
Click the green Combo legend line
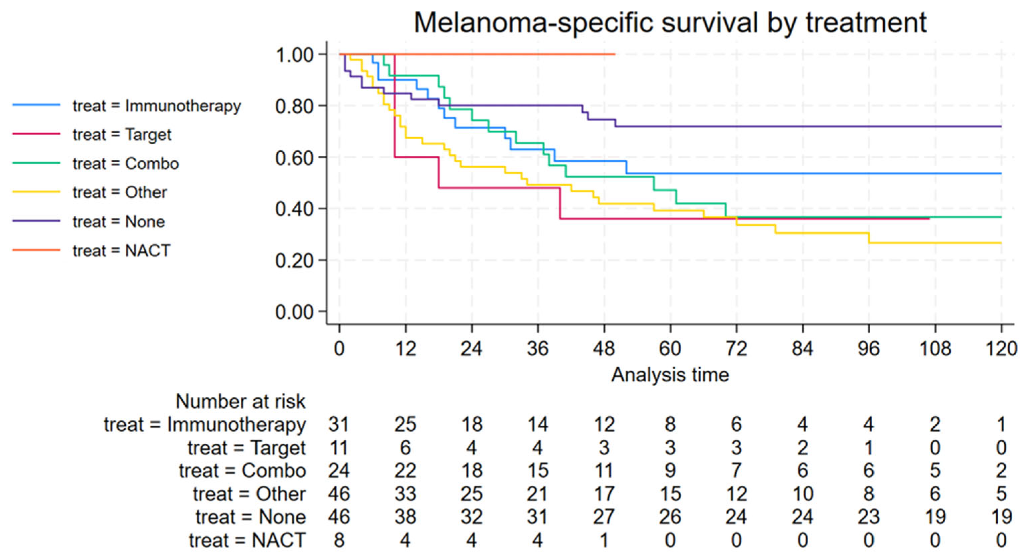click(36, 163)
